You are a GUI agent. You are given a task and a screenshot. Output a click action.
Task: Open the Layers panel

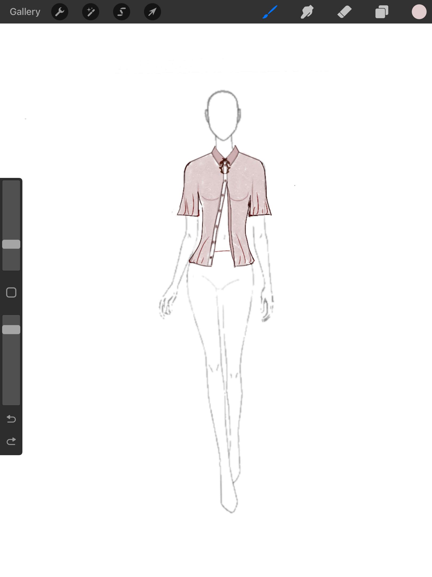coord(382,12)
